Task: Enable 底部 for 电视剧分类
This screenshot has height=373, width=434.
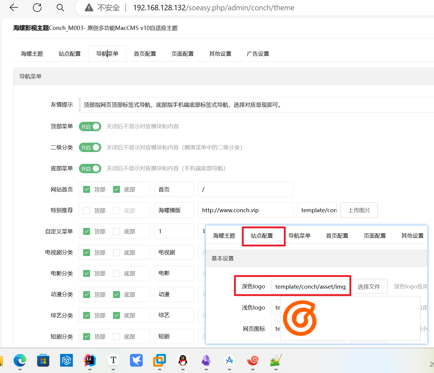Action: (117, 252)
